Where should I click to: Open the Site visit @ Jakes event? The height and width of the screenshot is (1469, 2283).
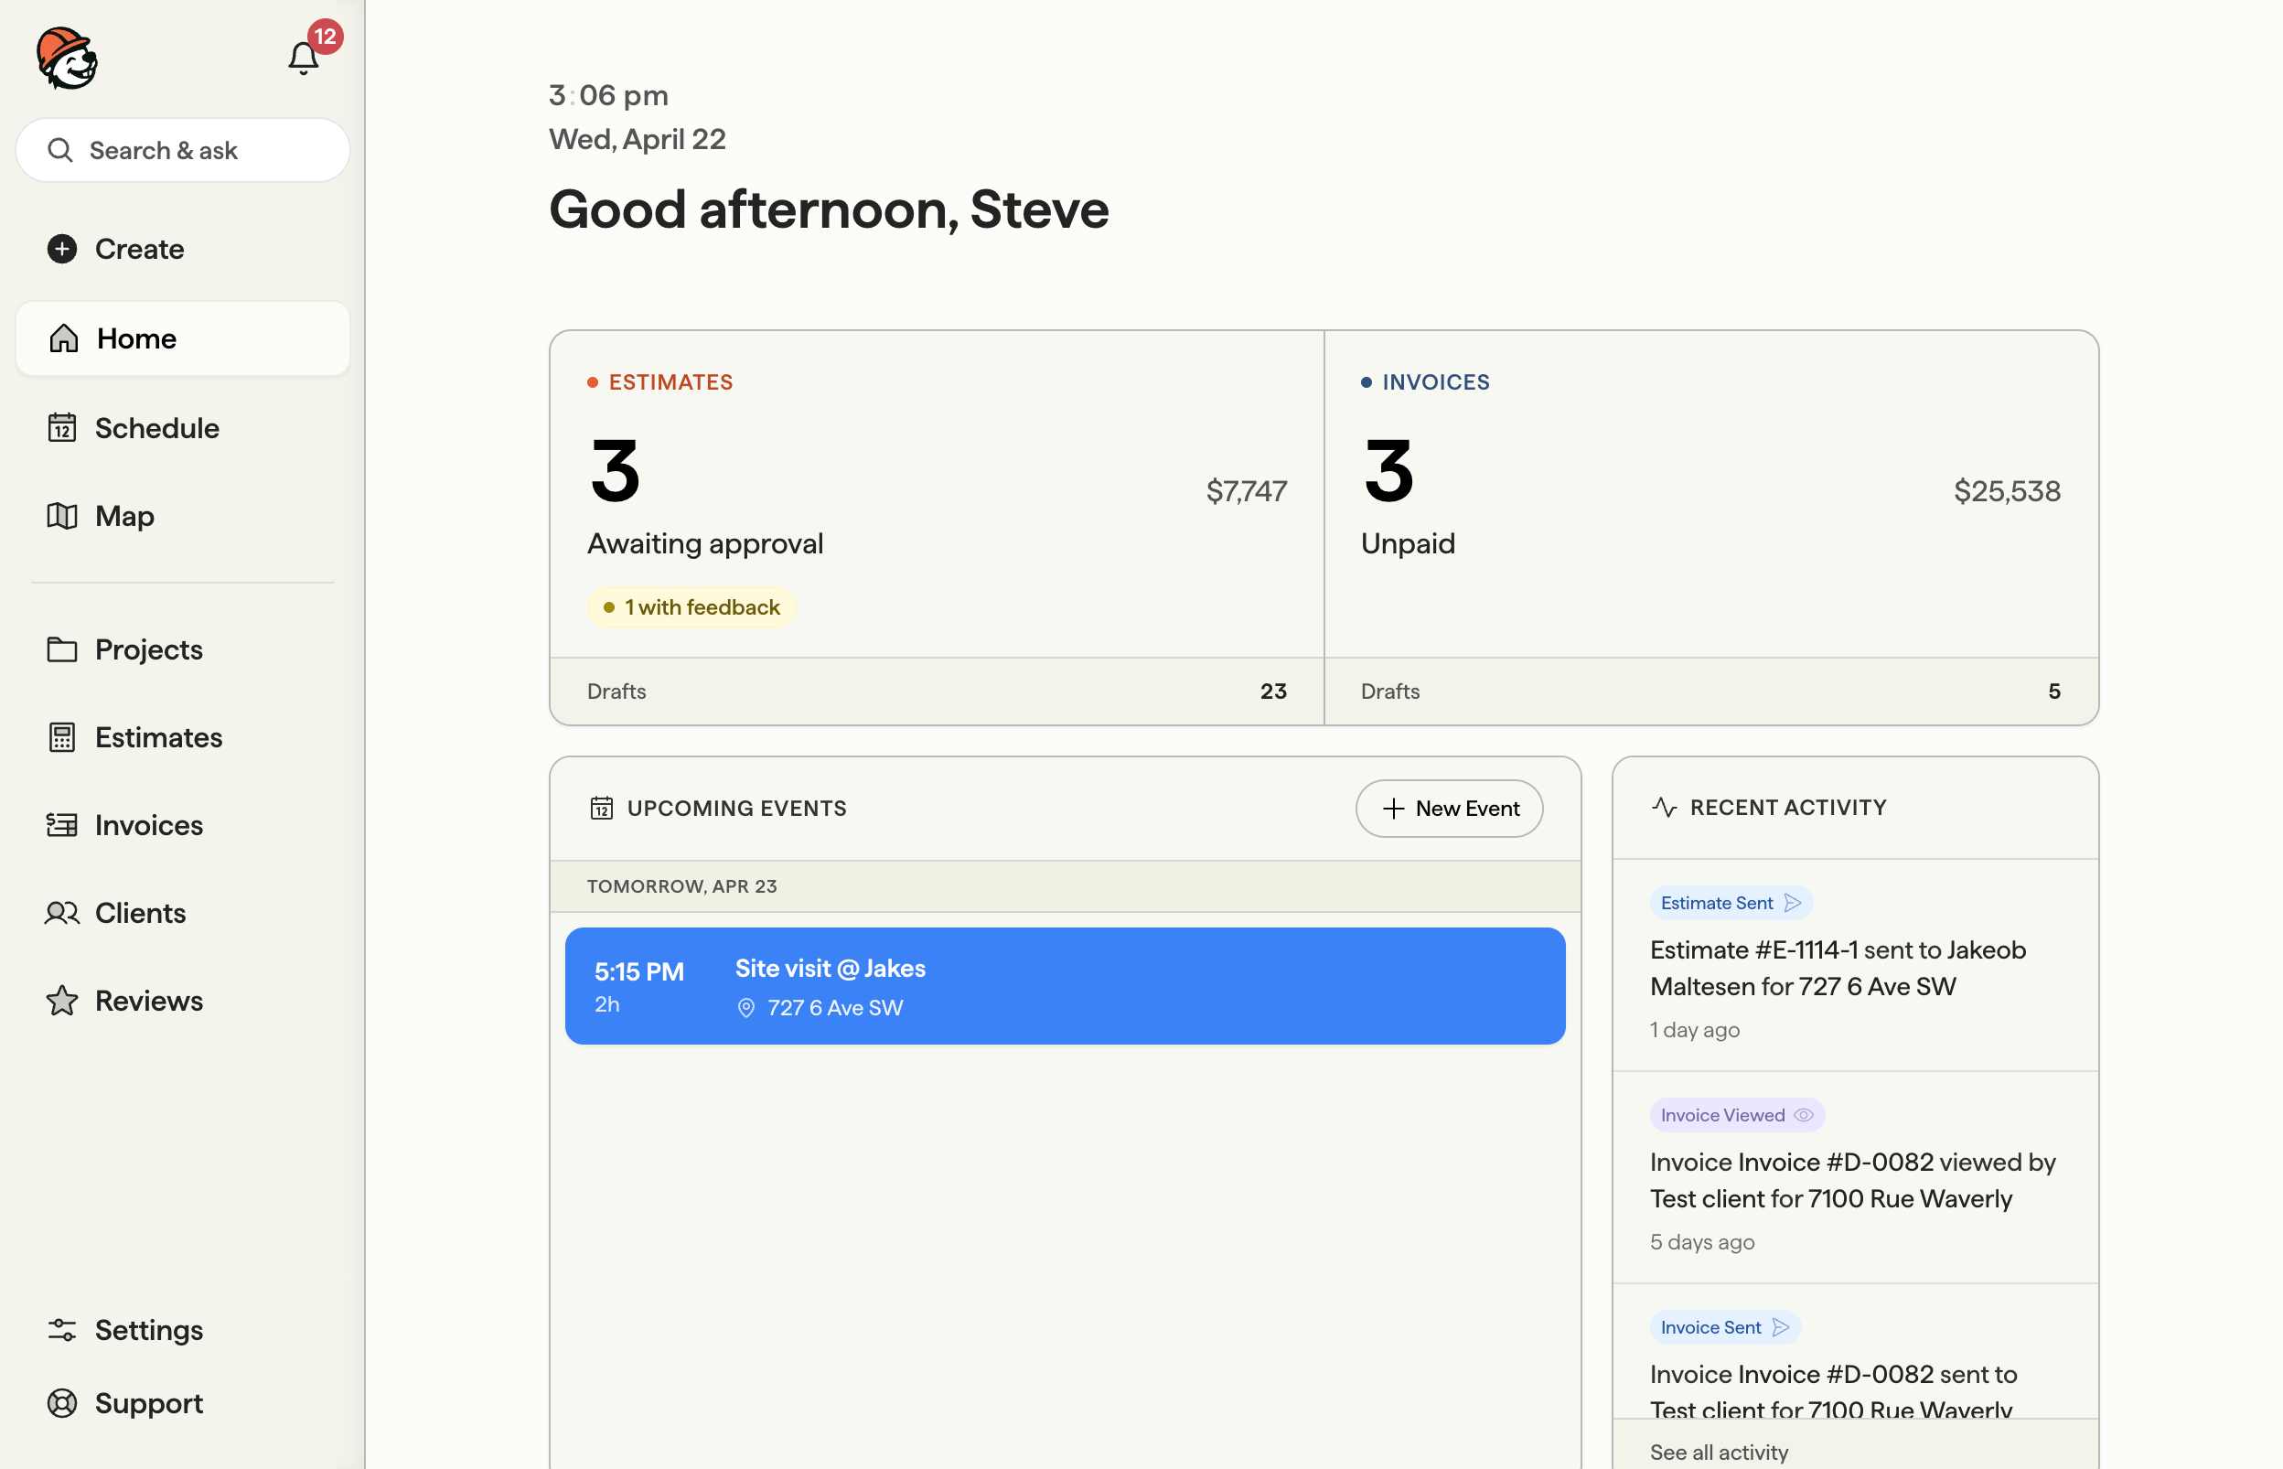(x=1065, y=986)
